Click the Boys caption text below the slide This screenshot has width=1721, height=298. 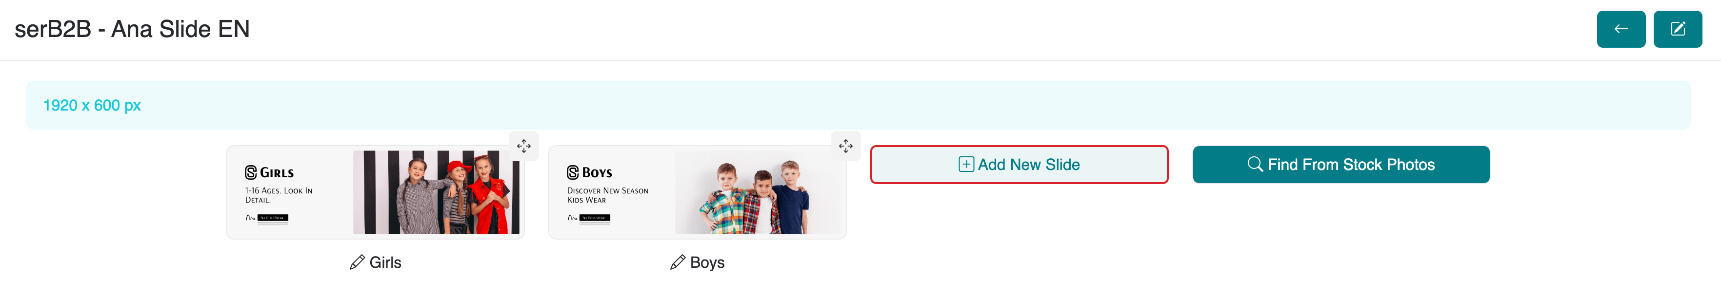(x=707, y=262)
